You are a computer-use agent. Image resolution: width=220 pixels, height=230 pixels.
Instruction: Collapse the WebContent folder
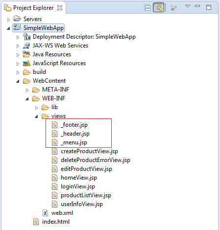click(18, 81)
